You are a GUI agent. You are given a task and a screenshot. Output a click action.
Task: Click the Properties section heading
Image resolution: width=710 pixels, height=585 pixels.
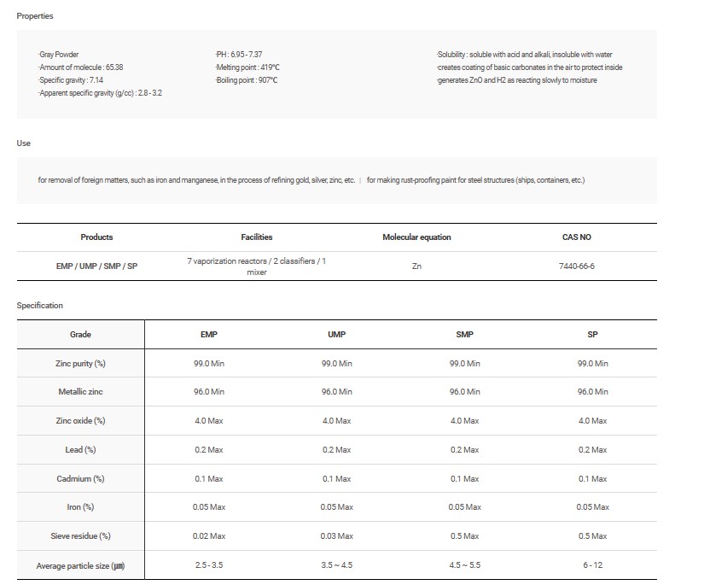[34, 16]
